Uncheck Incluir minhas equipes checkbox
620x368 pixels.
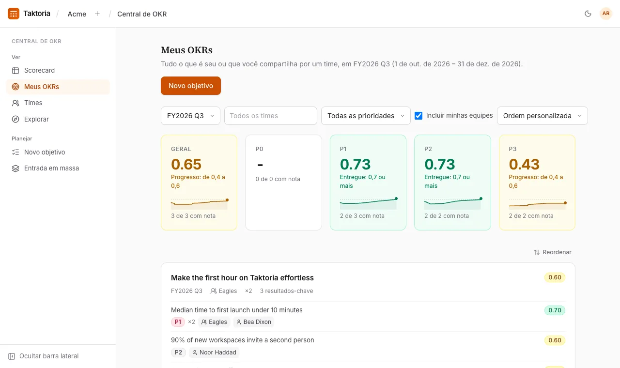click(x=418, y=116)
